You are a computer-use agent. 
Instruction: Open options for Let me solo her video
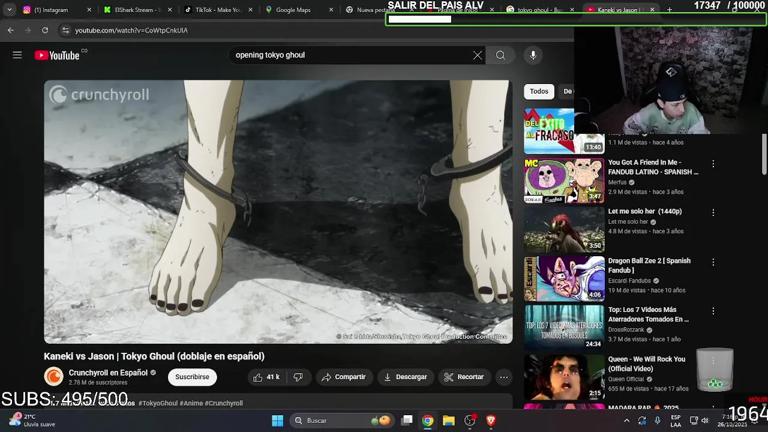[x=713, y=212]
